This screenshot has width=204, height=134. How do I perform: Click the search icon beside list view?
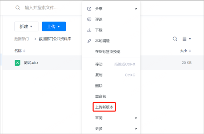point(175,39)
